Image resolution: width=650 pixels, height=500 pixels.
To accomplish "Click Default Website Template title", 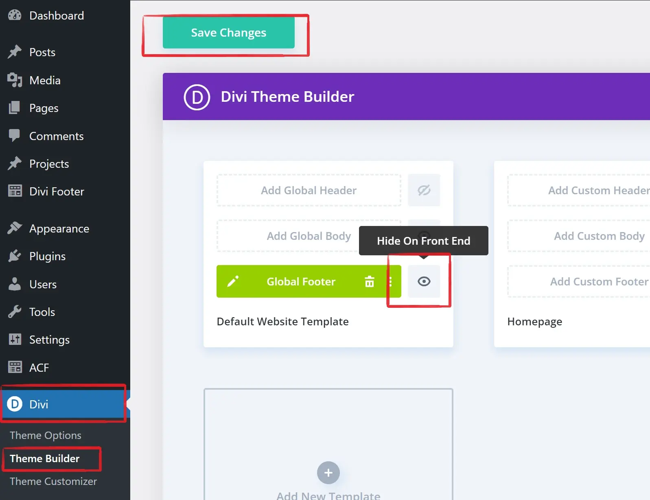I will pyautogui.click(x=283, y=322).
